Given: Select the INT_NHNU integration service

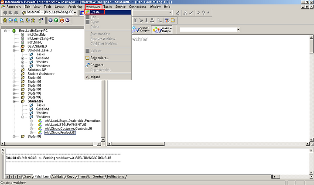Looking at the screenshot, I should click(35, 42).
